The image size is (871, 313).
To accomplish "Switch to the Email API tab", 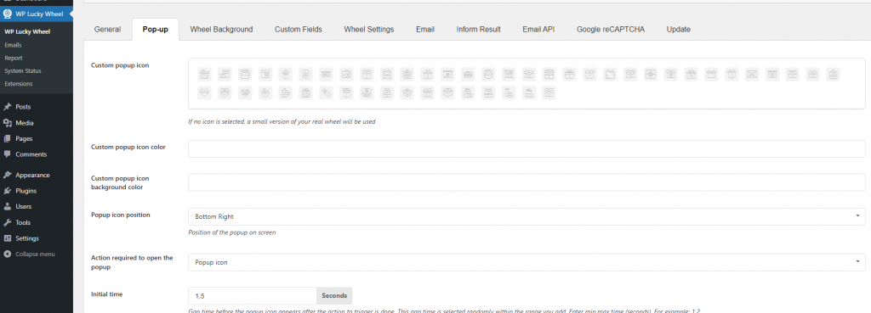I will tap(538, 30).
